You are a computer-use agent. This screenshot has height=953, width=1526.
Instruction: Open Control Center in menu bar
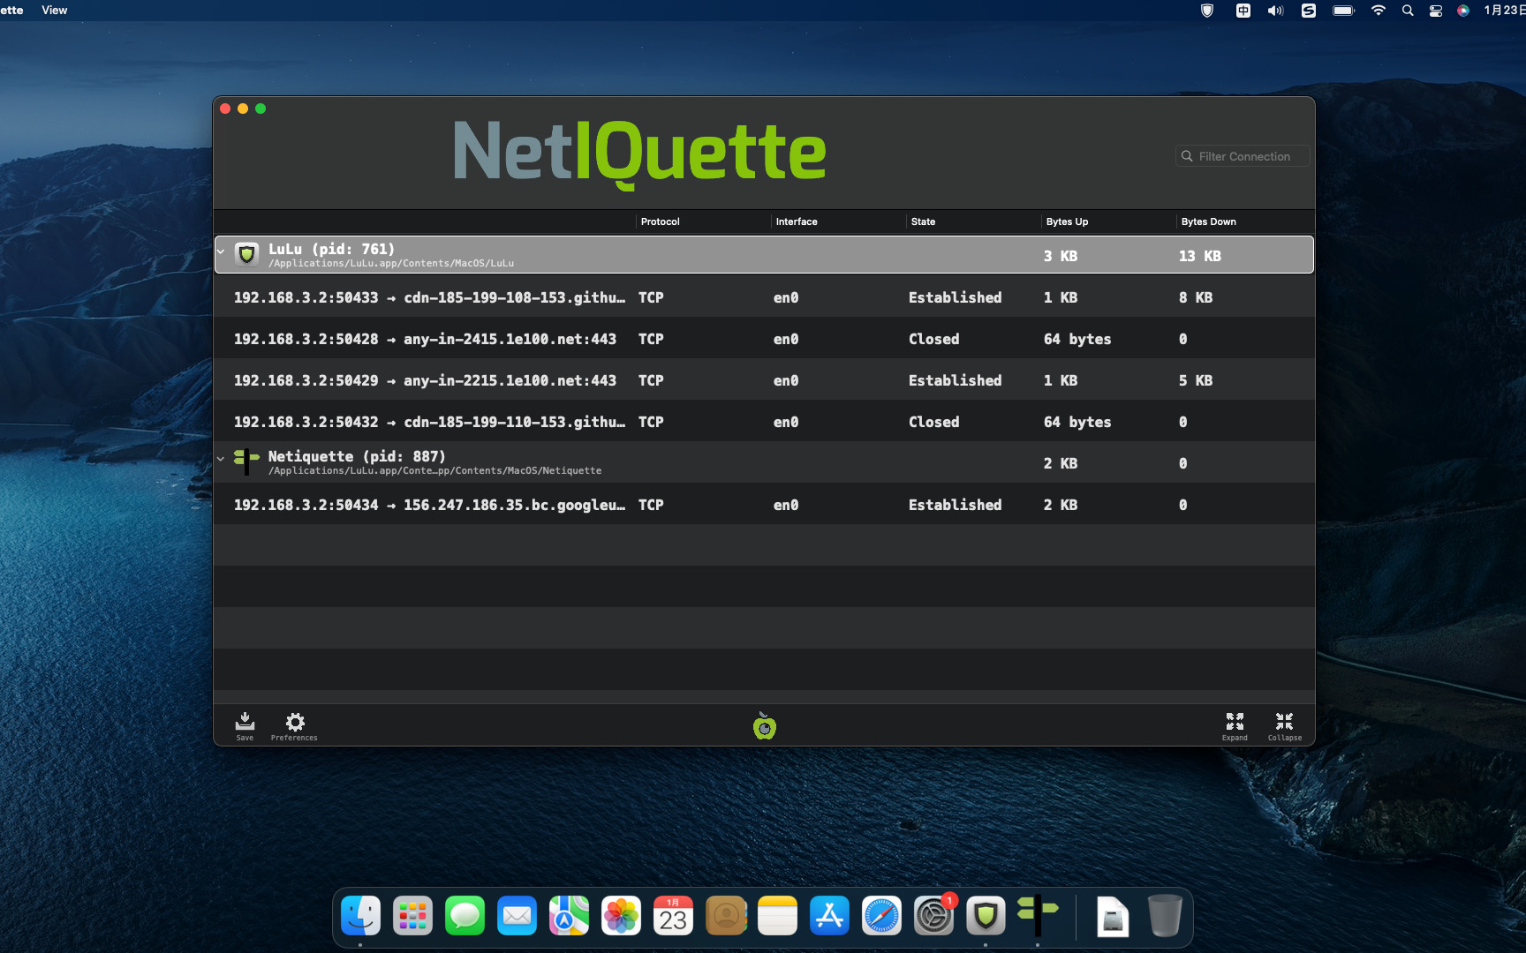click(x=1436, y=11)
